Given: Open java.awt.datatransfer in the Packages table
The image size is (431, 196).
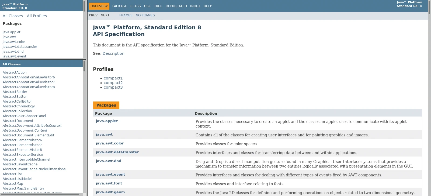Looking at the screenshot, I should tap(117, 152).
